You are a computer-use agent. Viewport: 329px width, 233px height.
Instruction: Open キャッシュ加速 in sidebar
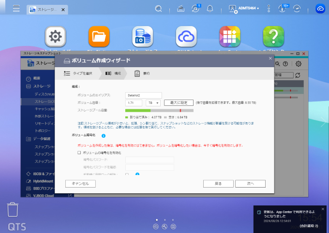pyautogui.click(x=45, y=109)
